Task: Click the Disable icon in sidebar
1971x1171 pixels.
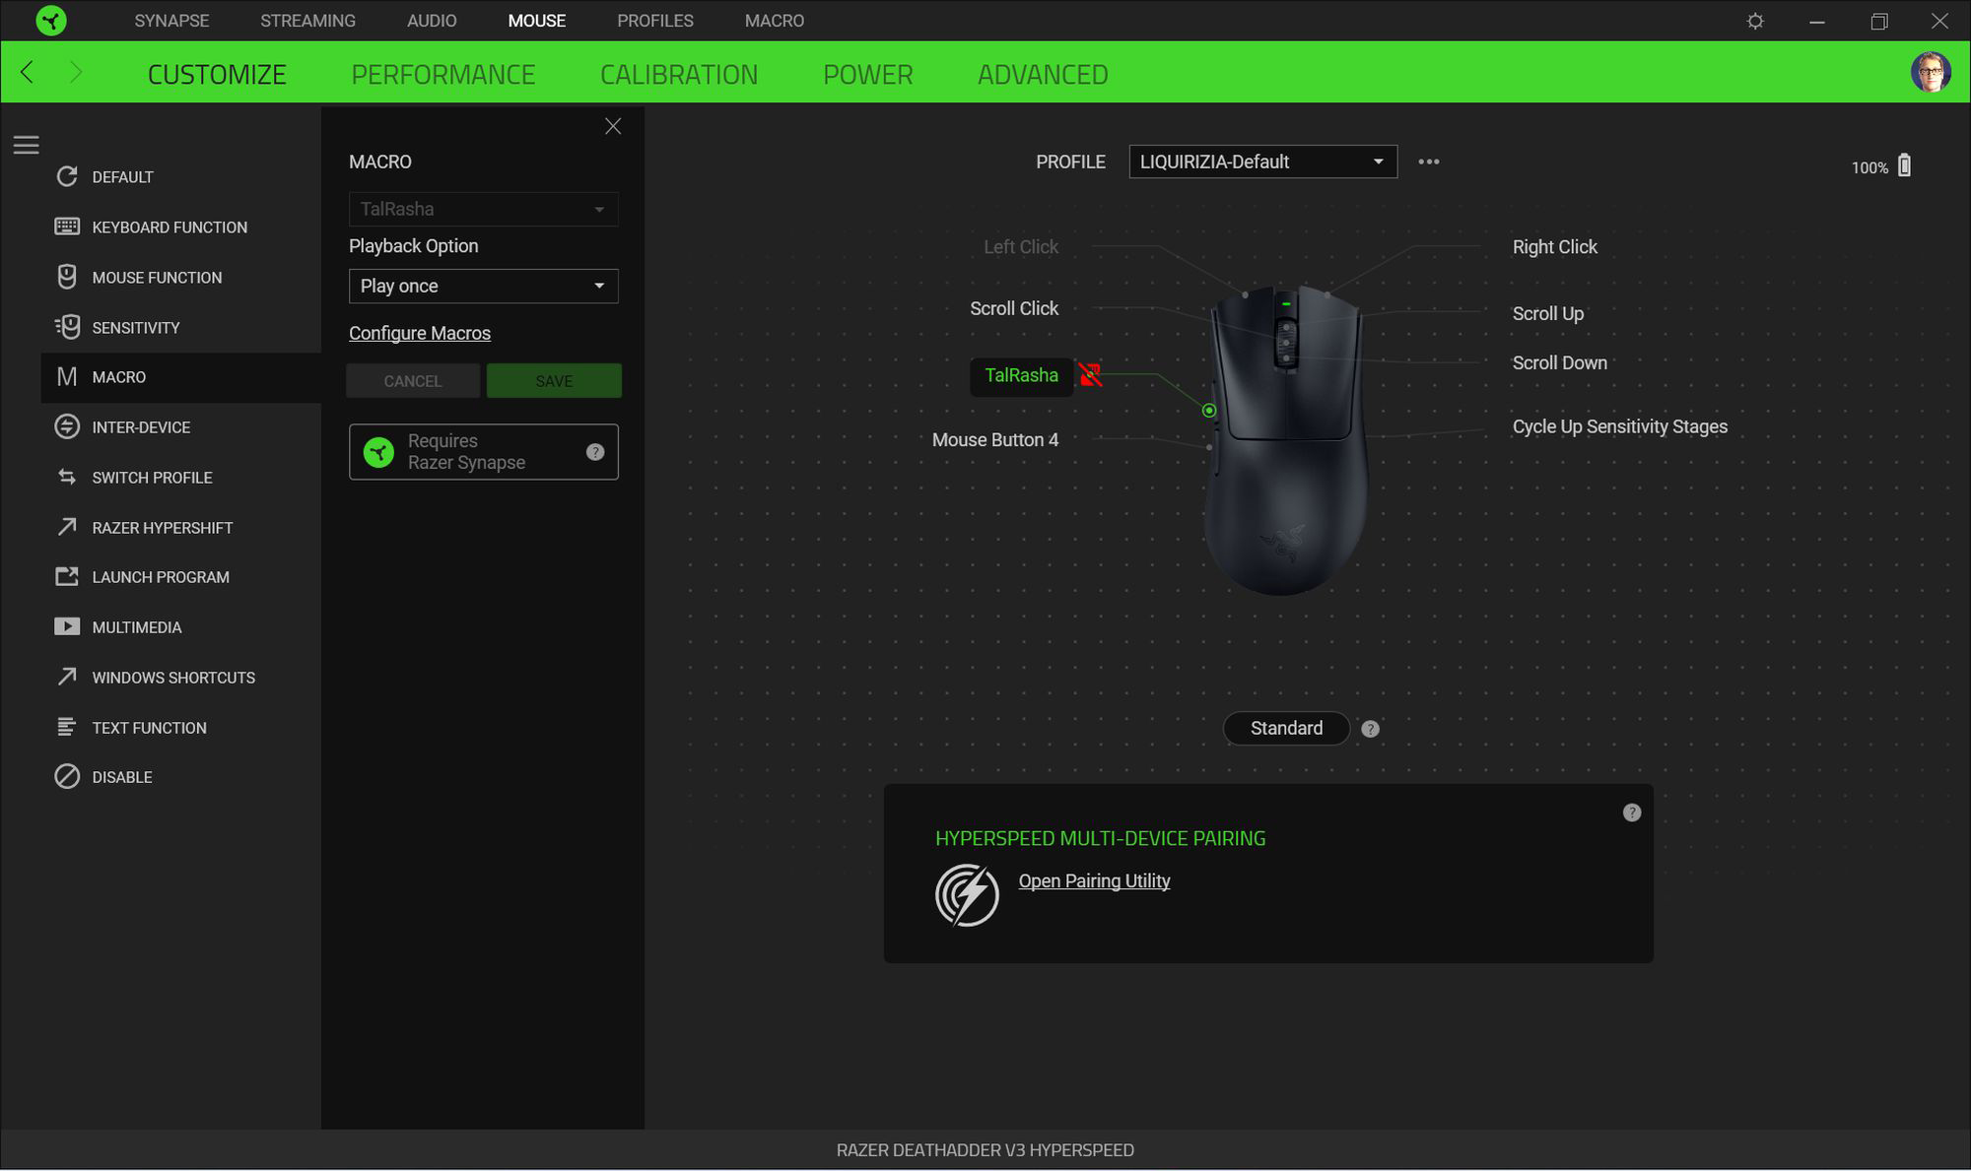Action: point(67,776)
